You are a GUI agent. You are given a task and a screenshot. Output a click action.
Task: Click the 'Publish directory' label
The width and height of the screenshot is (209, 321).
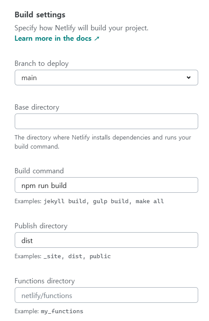pyautogui.click(x=41, y=226)
